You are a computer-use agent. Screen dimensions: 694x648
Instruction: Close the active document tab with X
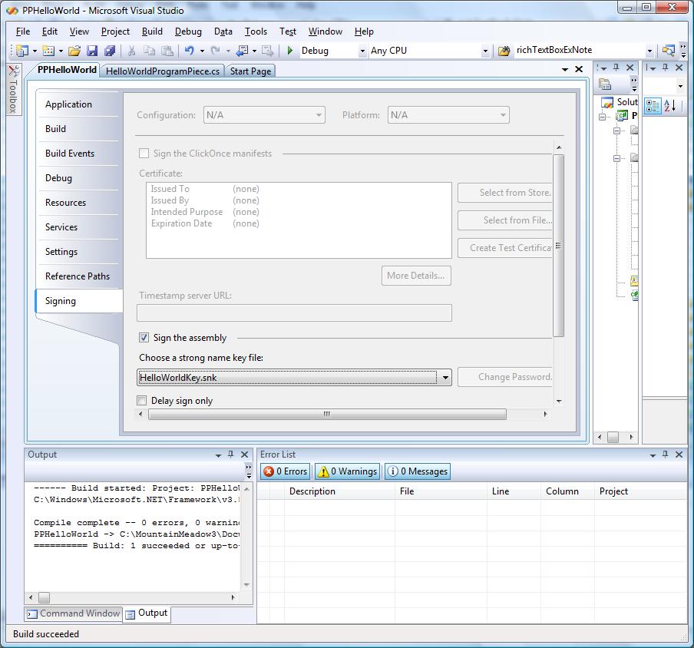[579, 69]
